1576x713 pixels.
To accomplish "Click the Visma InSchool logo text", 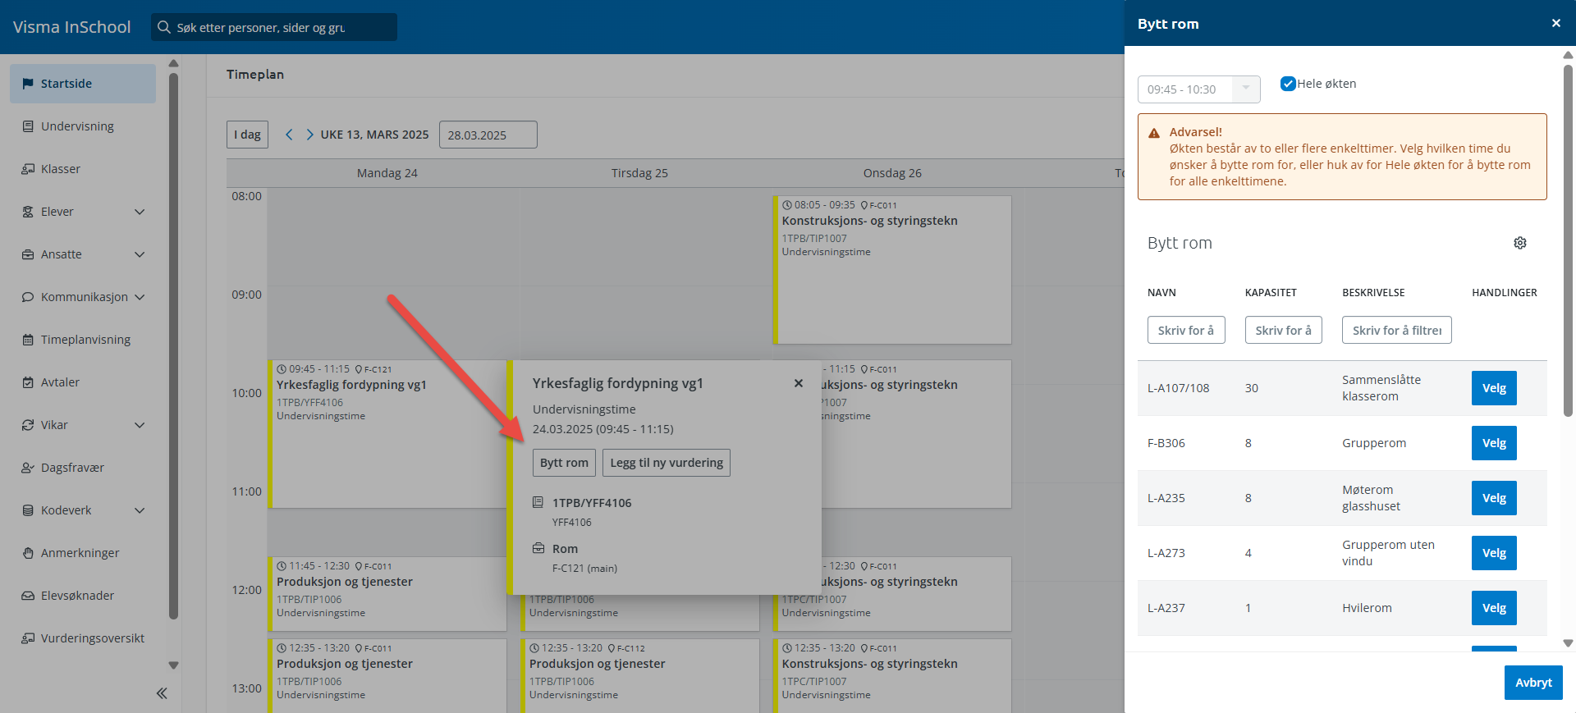I will click(x=72, y=27).
